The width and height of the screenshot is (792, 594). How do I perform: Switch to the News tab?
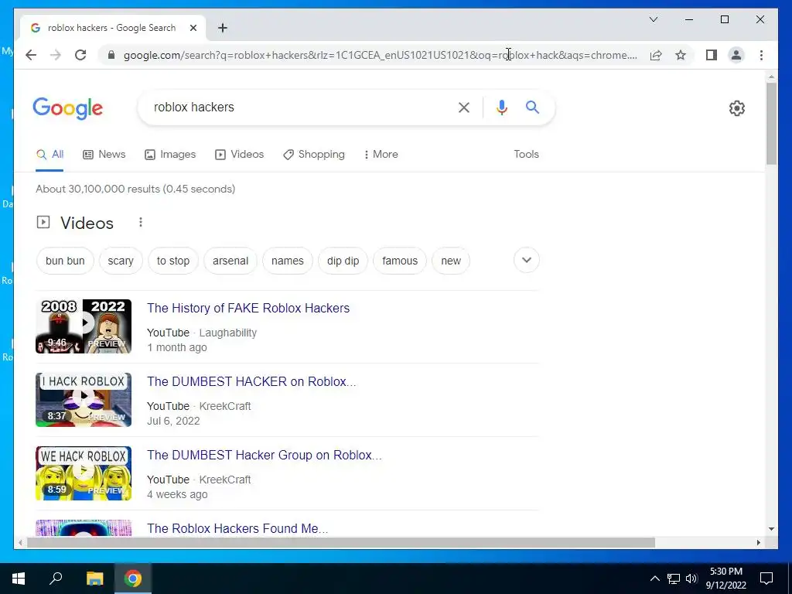pyautogui.click(x=104, y=155)
